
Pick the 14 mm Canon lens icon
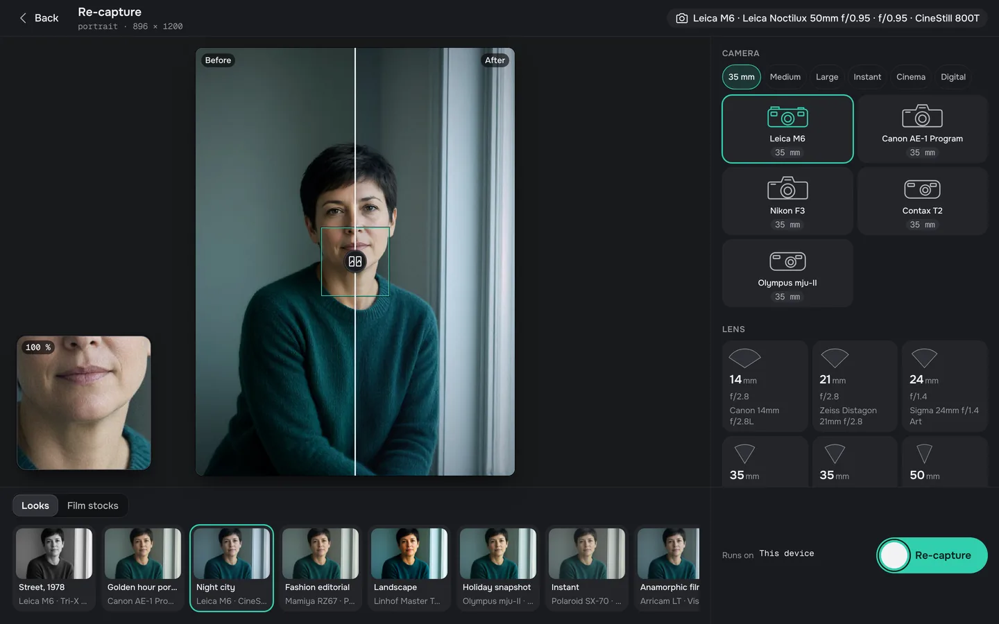click(744, 358)
